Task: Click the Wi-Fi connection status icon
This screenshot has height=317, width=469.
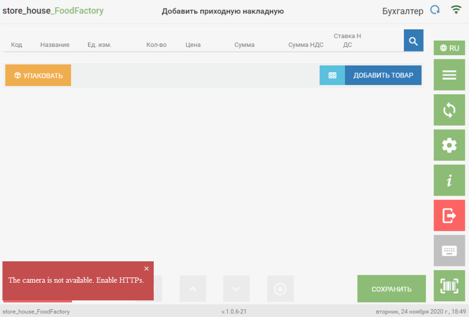Action: tap(456, 10)
